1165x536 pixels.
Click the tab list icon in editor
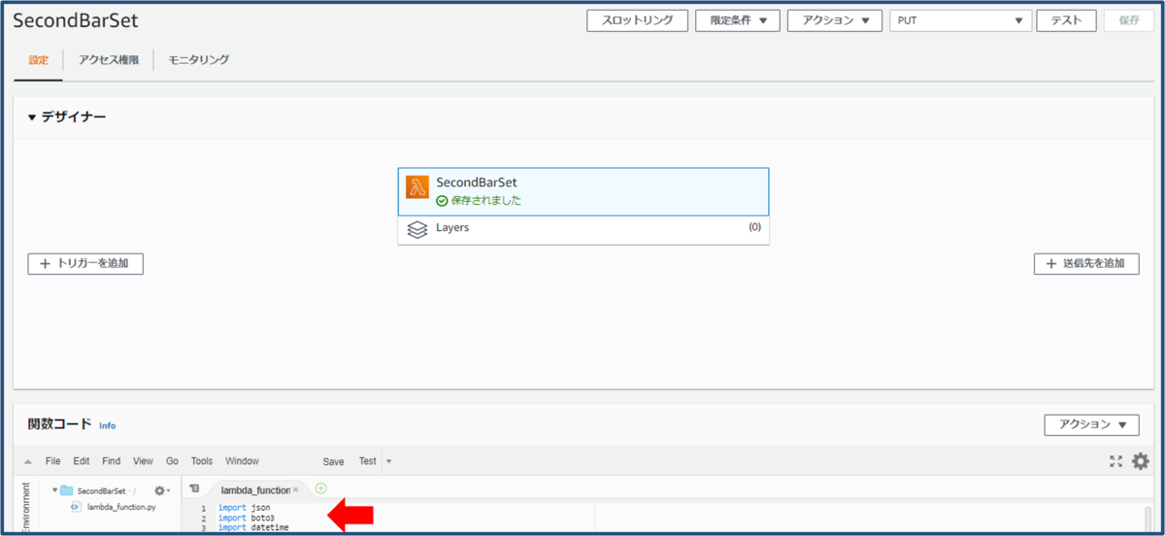[194, 488]
